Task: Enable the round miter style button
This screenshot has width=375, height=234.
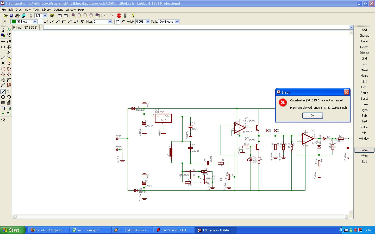Action: (117, 22)
